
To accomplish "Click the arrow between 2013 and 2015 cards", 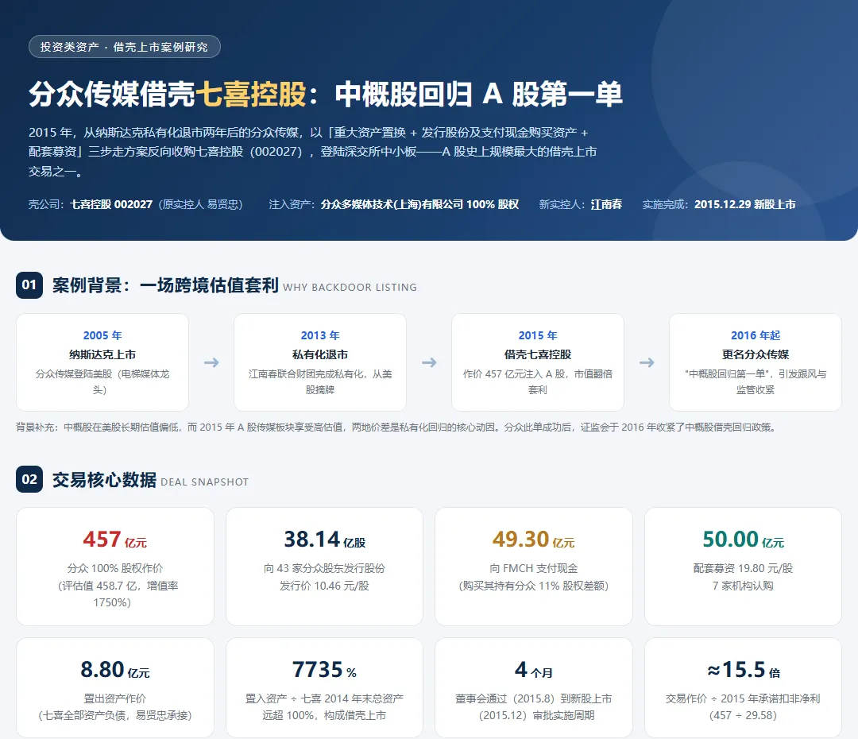I will coord(429,362).
